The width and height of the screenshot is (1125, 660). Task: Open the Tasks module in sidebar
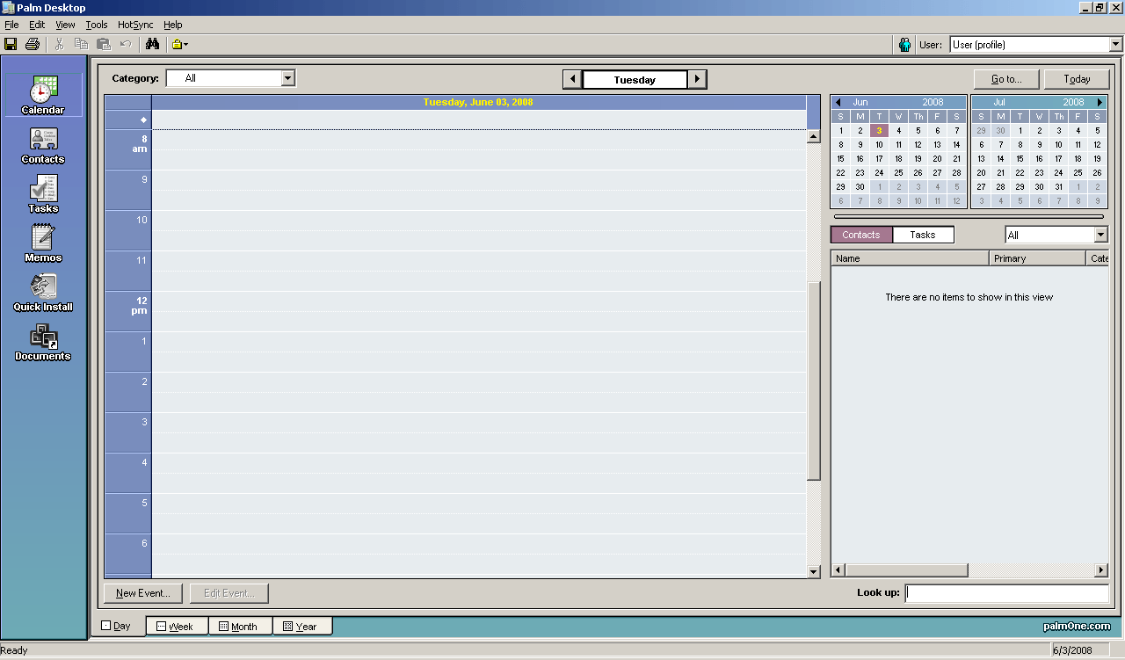(x=43, y=194)
